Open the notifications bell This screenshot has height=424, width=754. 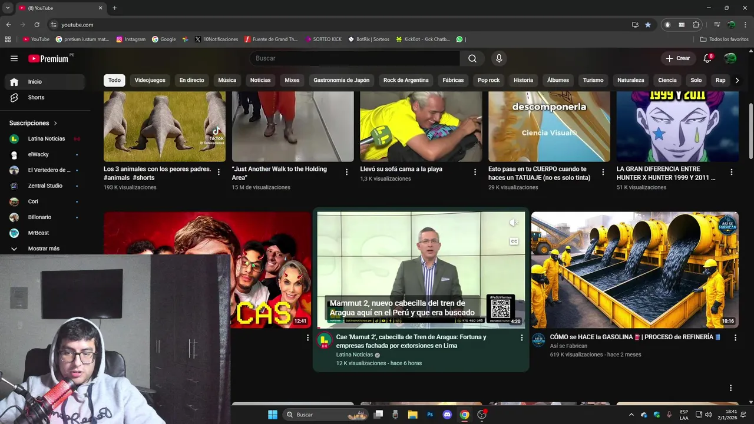(707, 58)
